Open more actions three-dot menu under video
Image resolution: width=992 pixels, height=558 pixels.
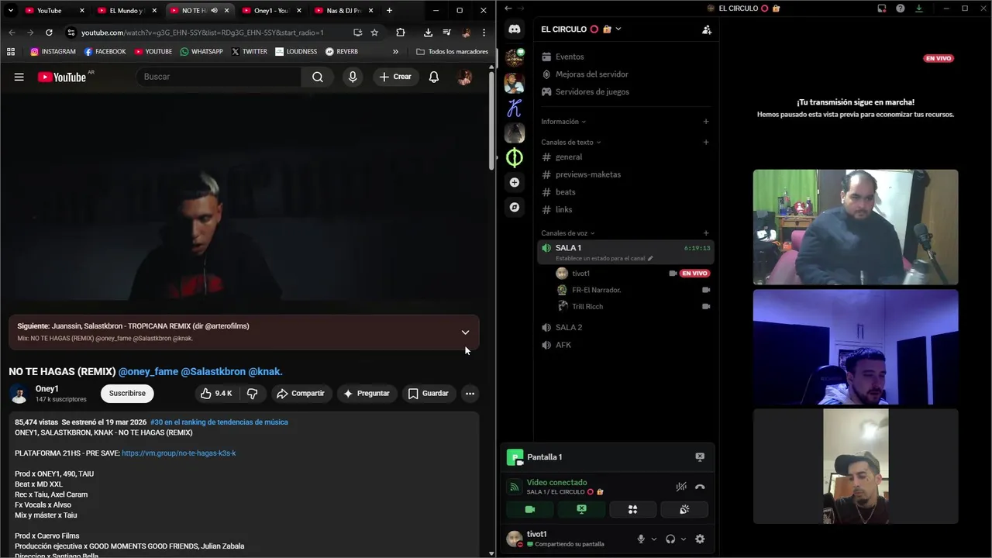coord(470,394)
